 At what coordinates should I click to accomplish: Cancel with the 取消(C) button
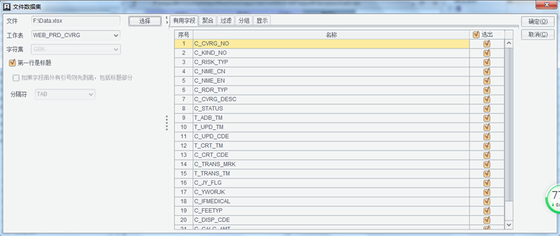coord(538,34)
